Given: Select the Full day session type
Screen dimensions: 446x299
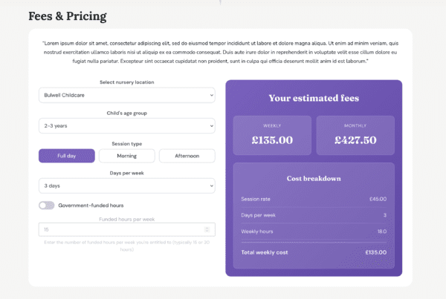Looking at the screenshot, I should click(x=67, y=156).
